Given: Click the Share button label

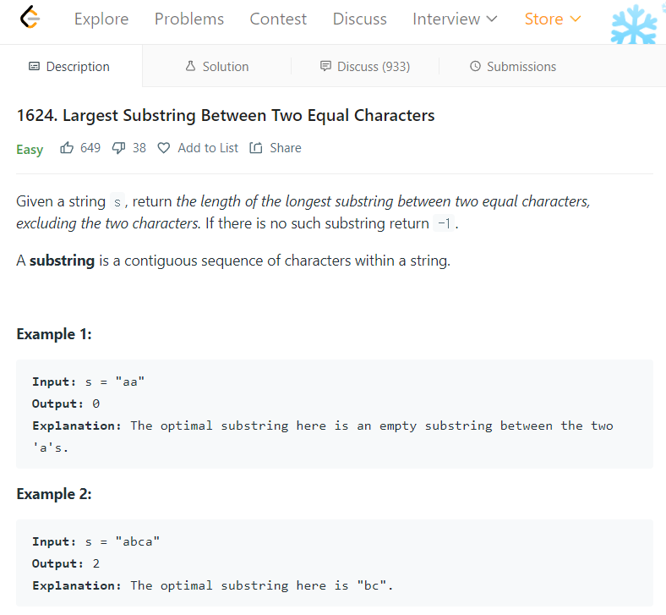Looking at the screenshot, I should [286, 148].
